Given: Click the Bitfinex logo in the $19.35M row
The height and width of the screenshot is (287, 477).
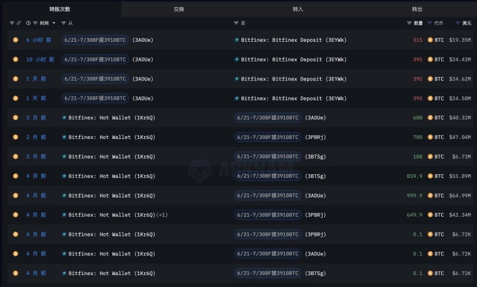Looking at the screenshot, I should tap(237, 40).
